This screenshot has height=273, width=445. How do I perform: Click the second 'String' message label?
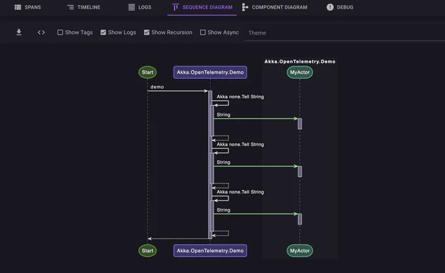click(x=223, y=162)
